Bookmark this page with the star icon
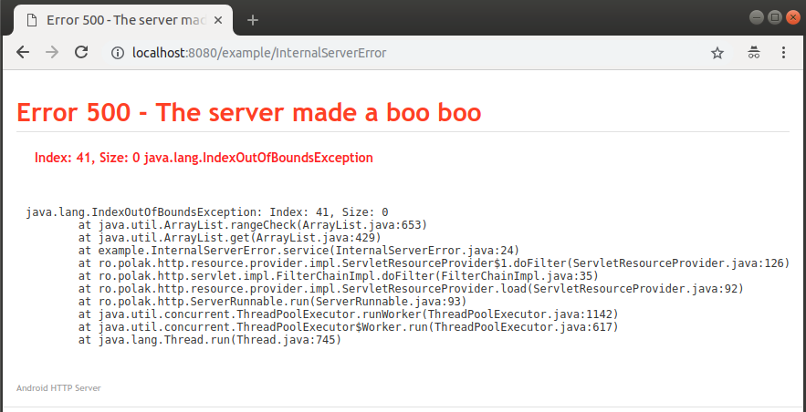The width and height of the screenshot is (806, 412). pos(717,53)
